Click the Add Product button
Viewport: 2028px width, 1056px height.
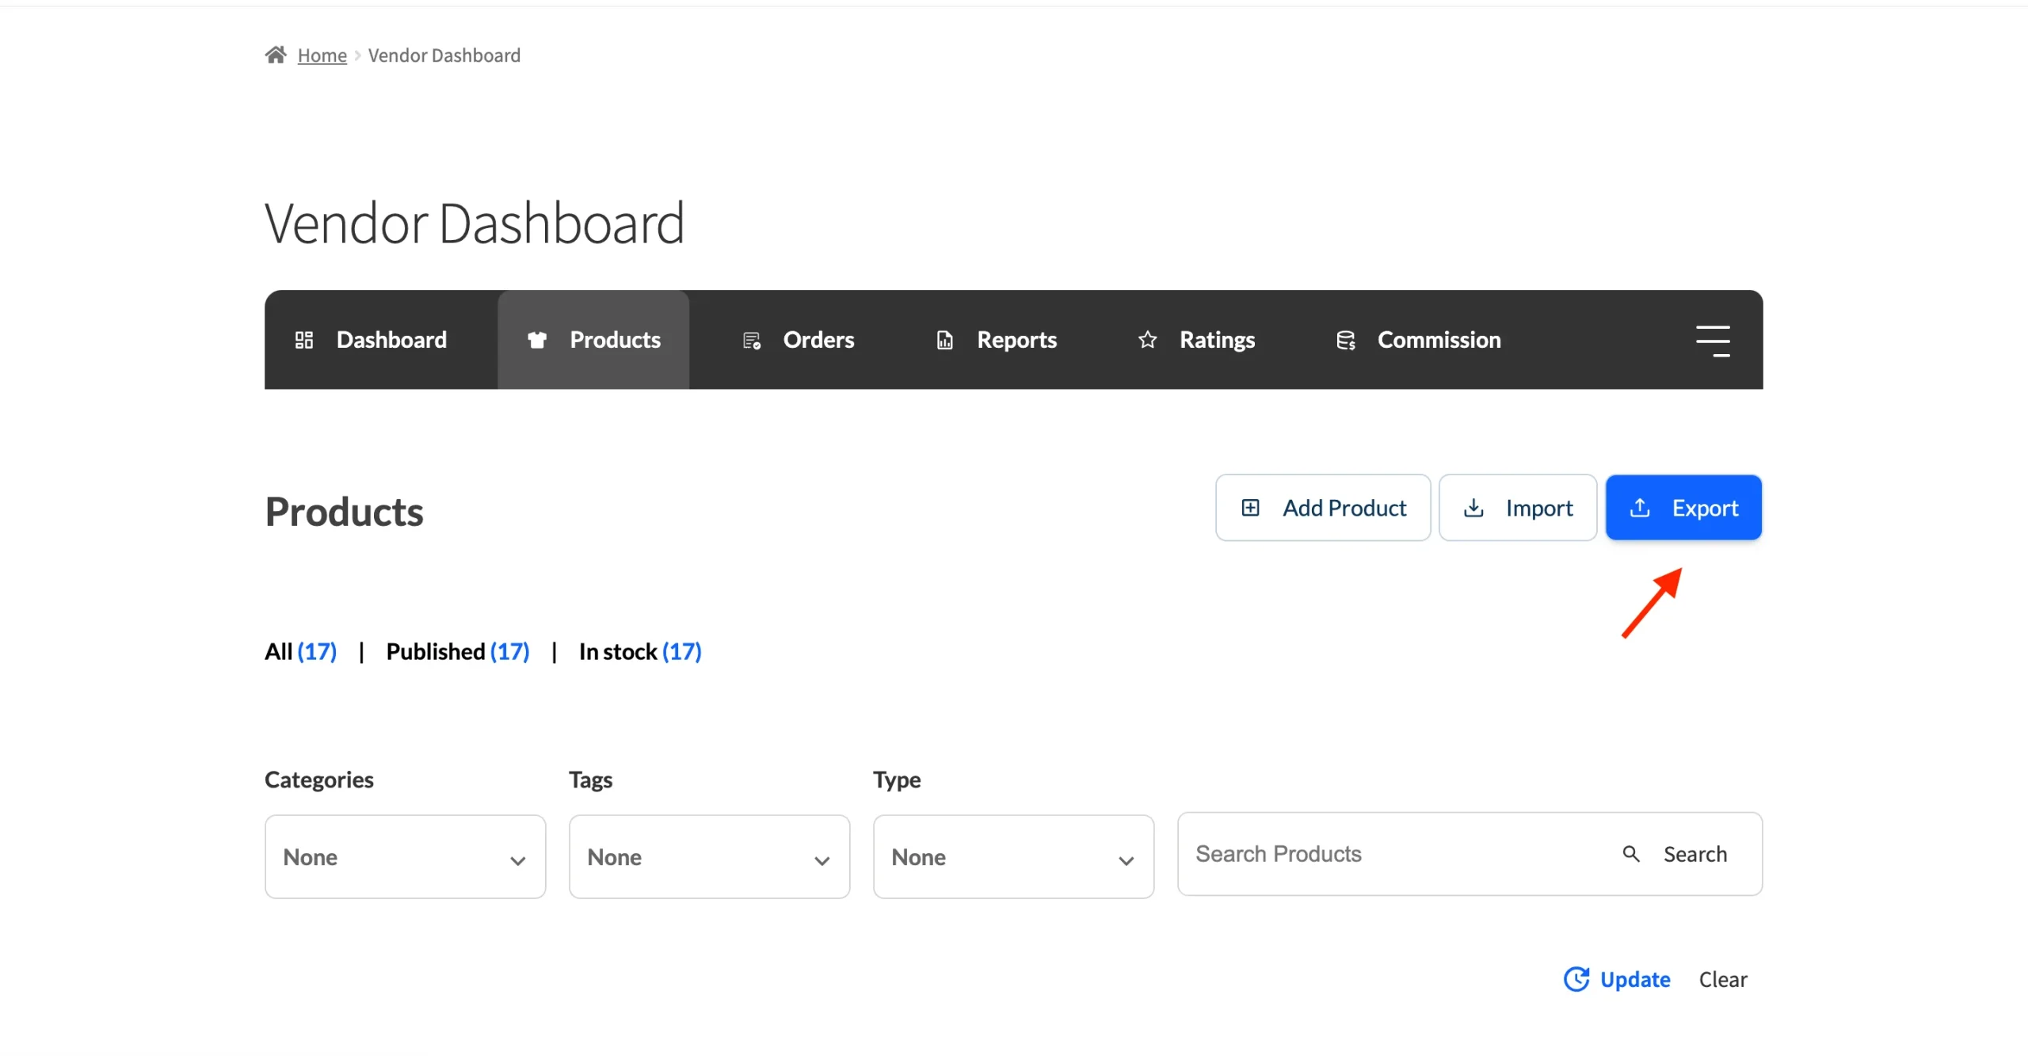click(x=1323, y=508)
